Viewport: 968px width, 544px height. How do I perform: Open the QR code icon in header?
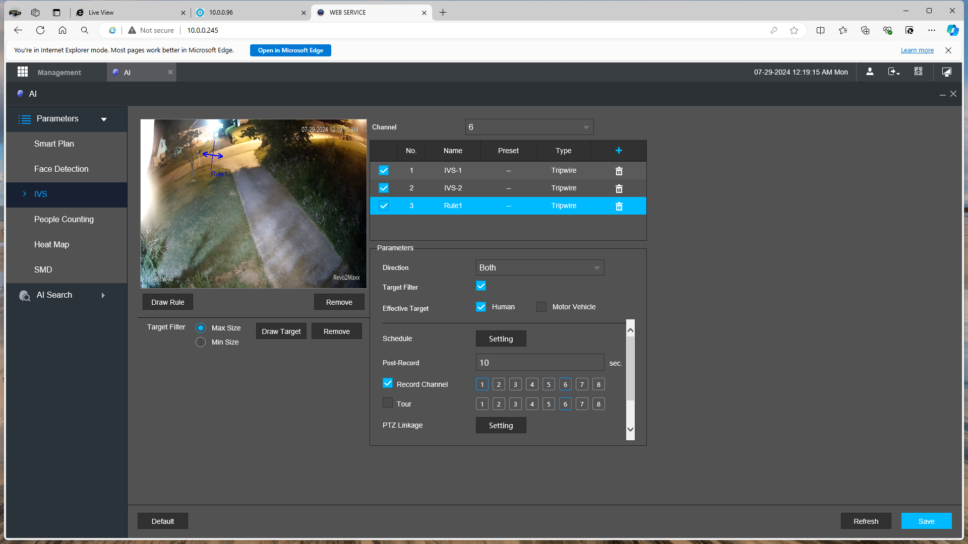tap(919, 72)
